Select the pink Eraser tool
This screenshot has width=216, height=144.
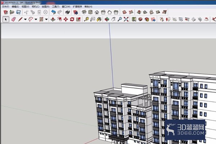tap(14, 19)
